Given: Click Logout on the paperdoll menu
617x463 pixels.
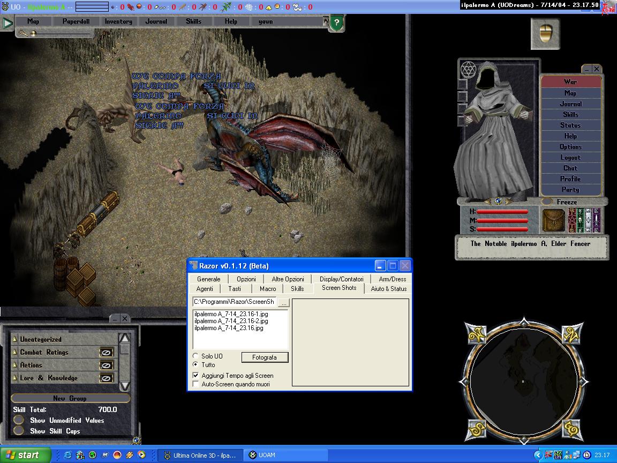Looking at the screenshot, I should pos(570,157).
